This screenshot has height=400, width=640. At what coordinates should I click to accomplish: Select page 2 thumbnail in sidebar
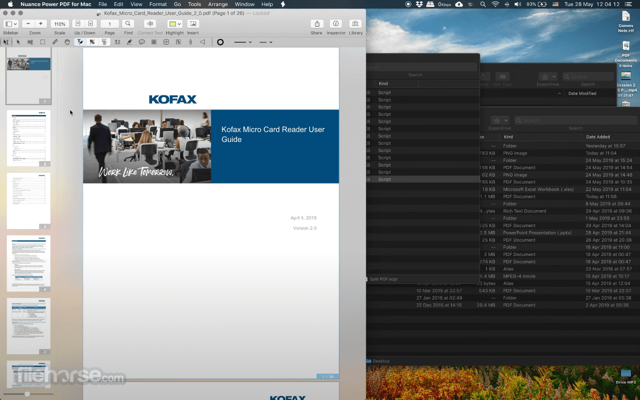(x=29, y=138)
